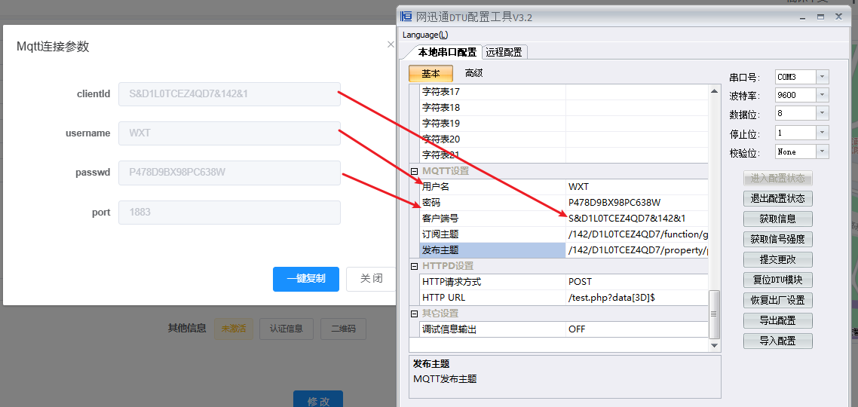The image size is (858, 407).
Task: Switch to 高级 settings view
Action: coord(473,73)
